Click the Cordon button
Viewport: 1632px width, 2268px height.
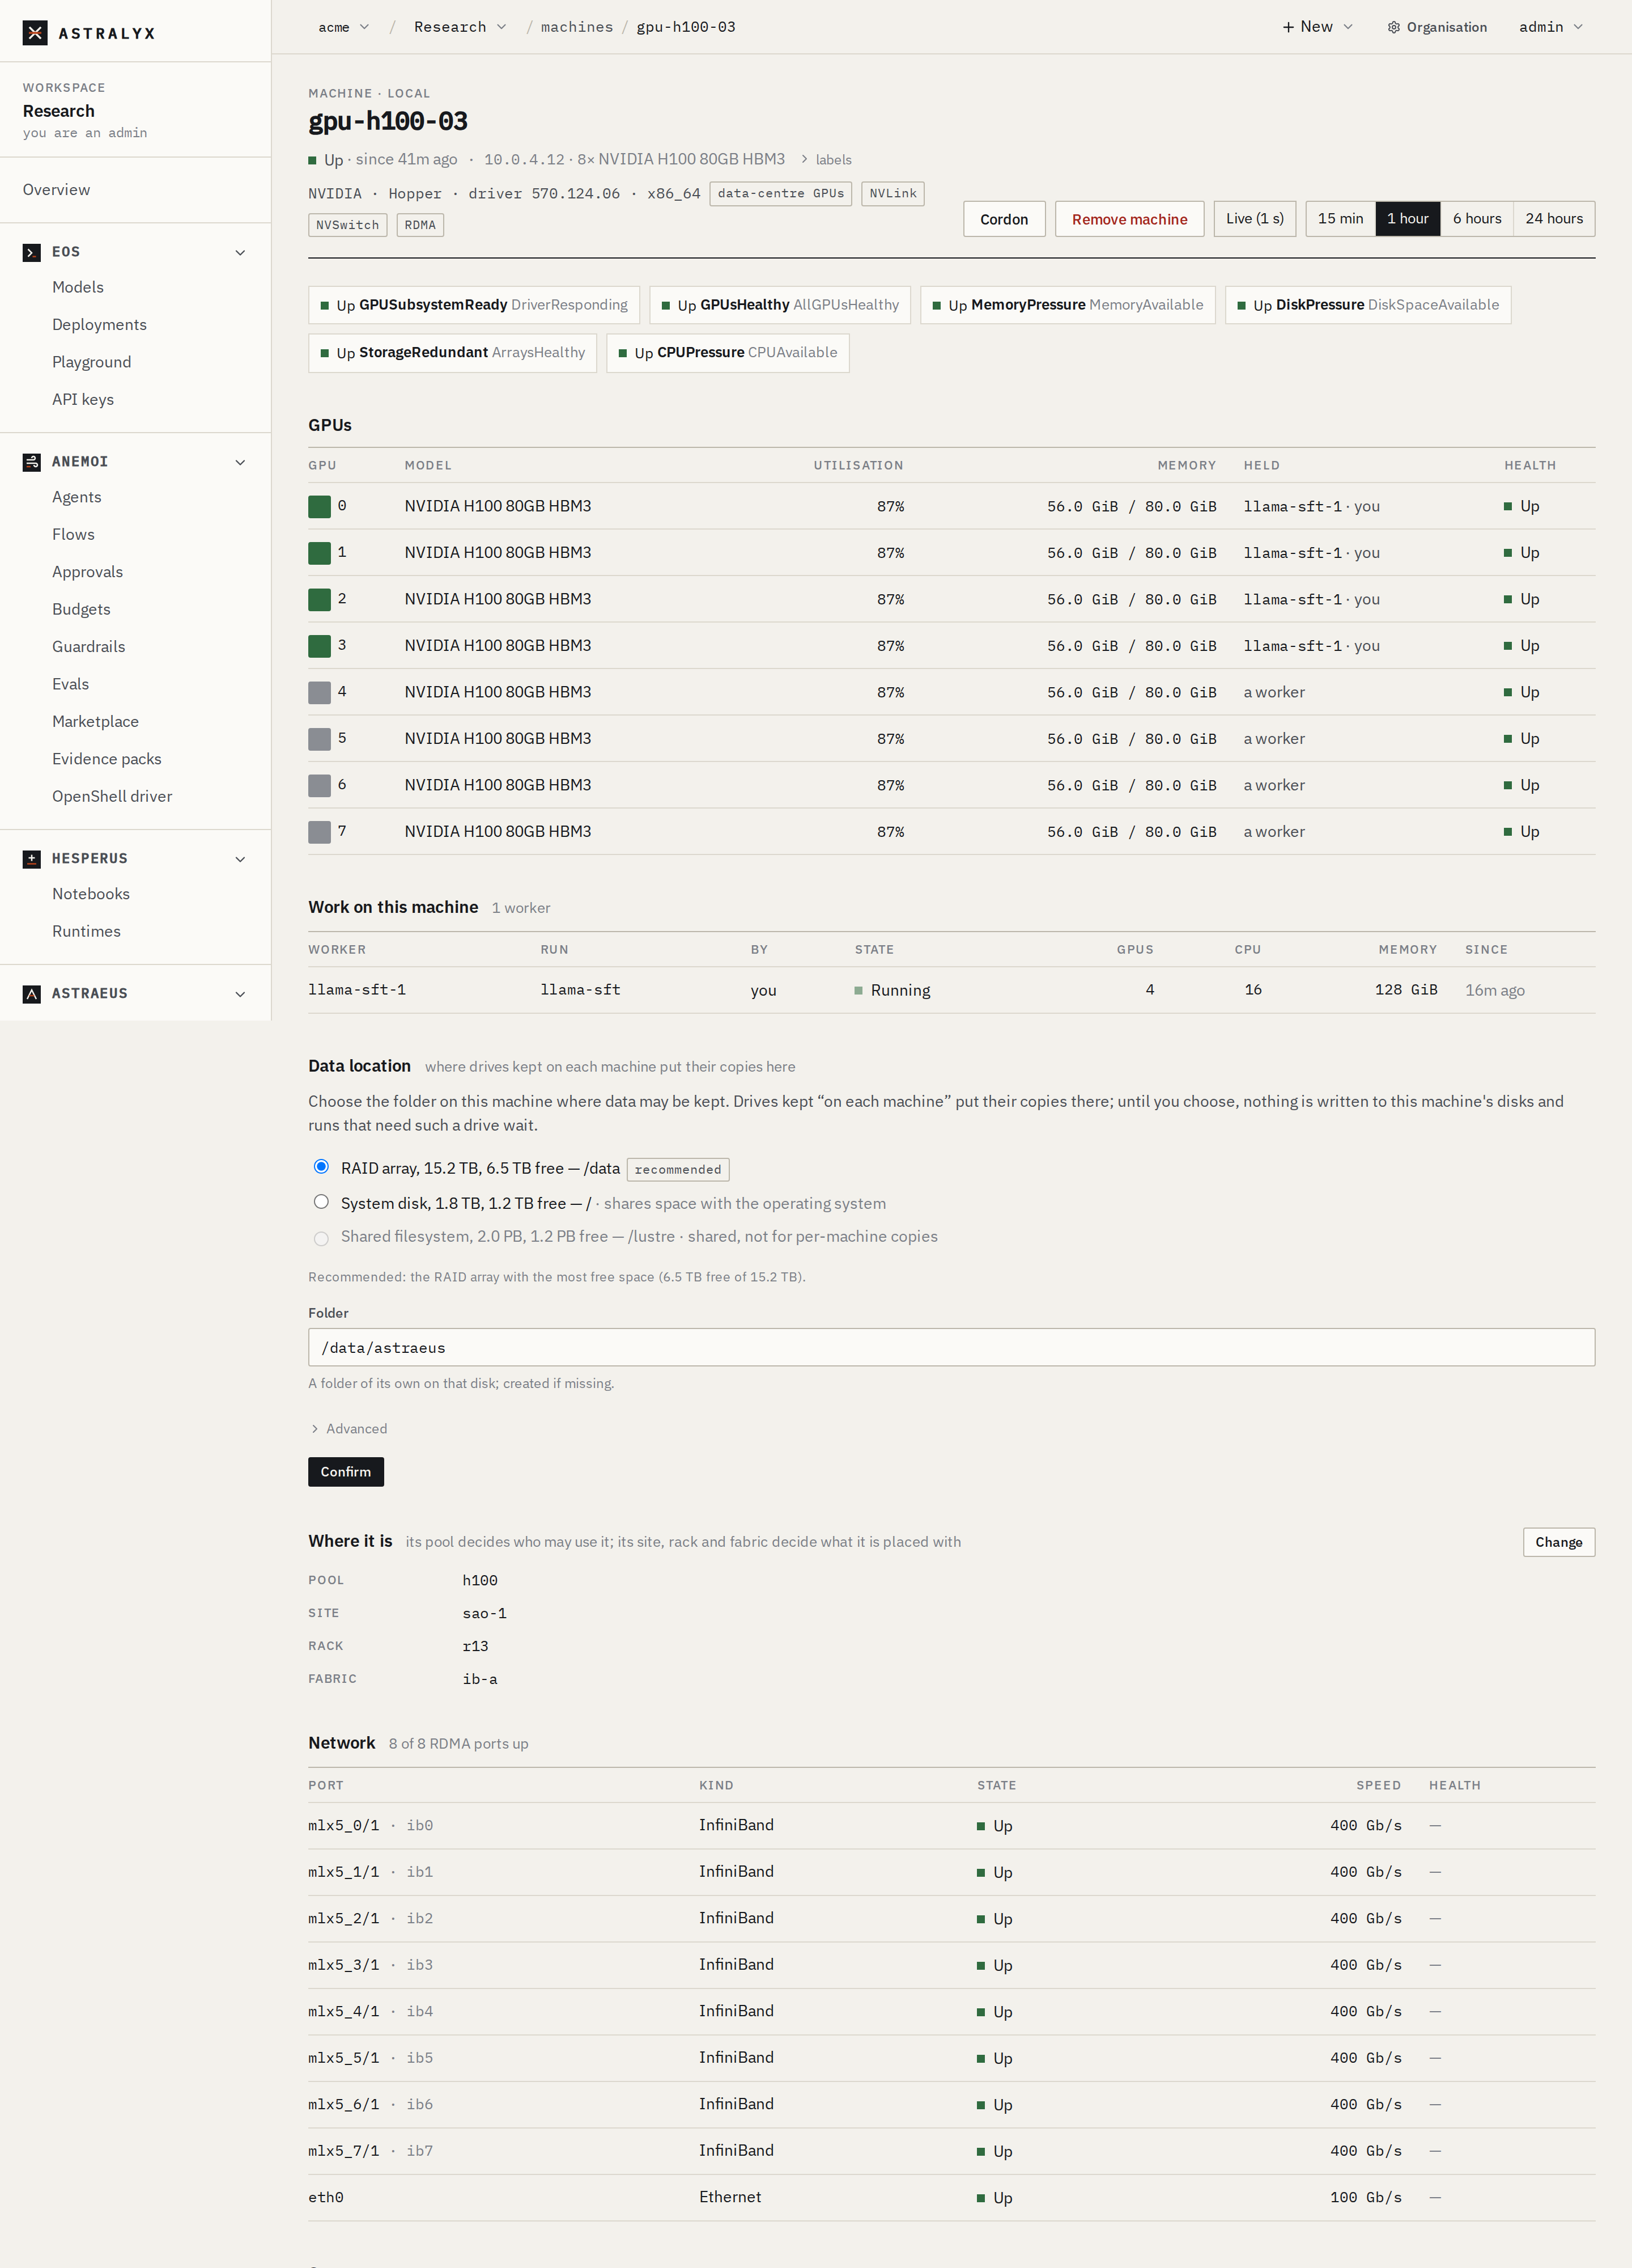point(1004,219)
